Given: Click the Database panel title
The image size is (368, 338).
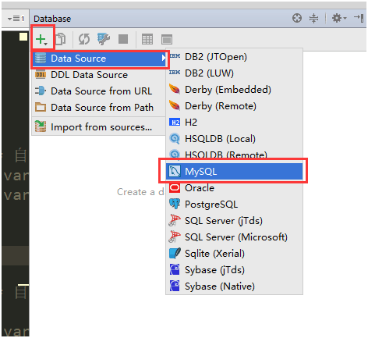Looking at the screenshot, I should (x=52, y=19).
